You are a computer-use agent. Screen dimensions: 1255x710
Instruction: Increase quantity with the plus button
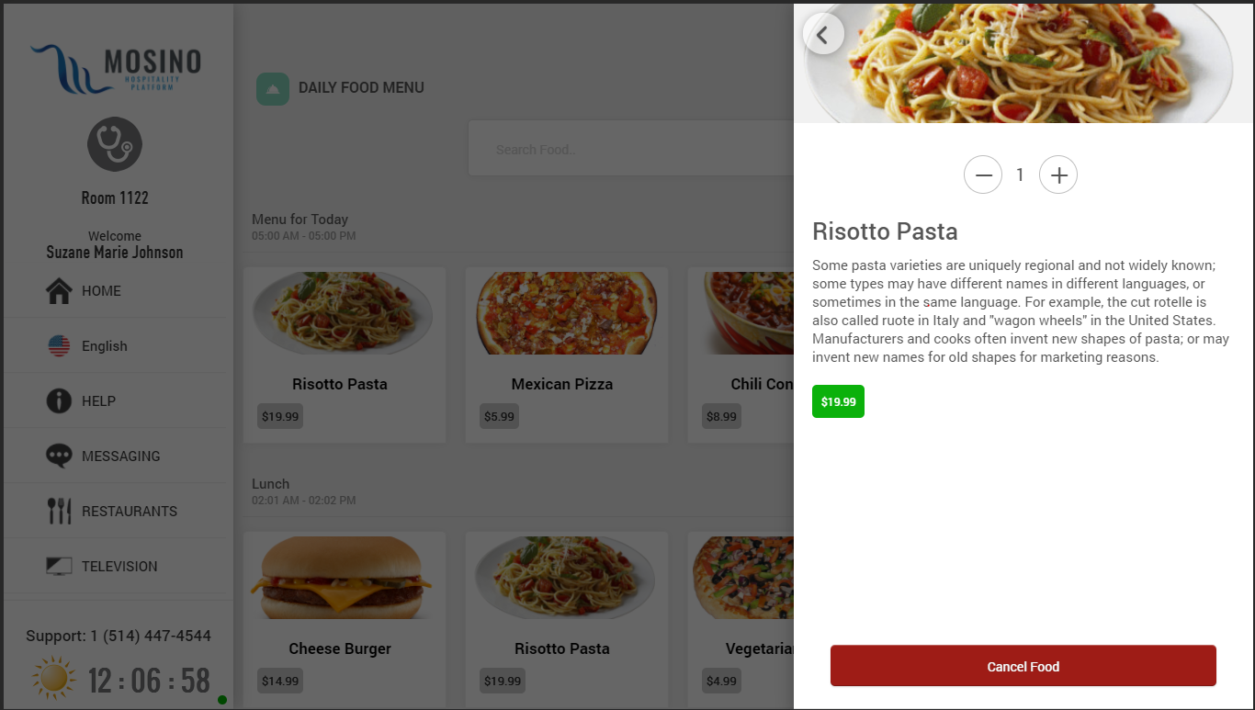1057,175
